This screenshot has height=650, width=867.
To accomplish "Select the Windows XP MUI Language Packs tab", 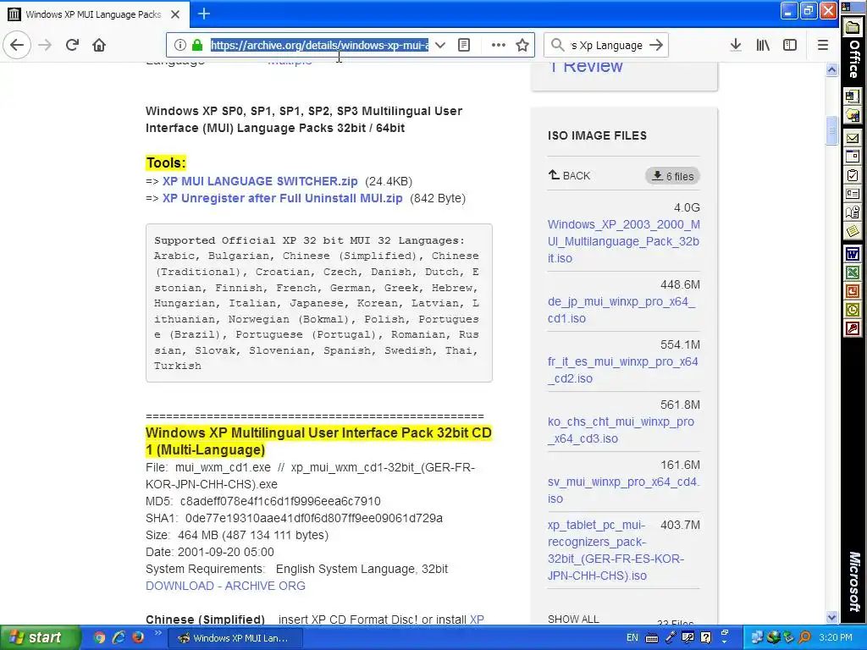I will click(94, 14).
